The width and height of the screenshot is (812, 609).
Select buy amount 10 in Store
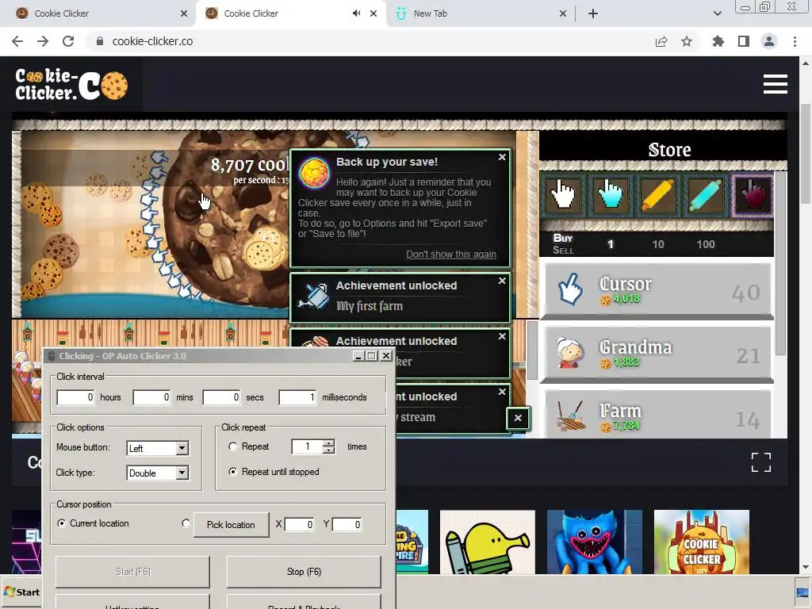click(657, 244)
